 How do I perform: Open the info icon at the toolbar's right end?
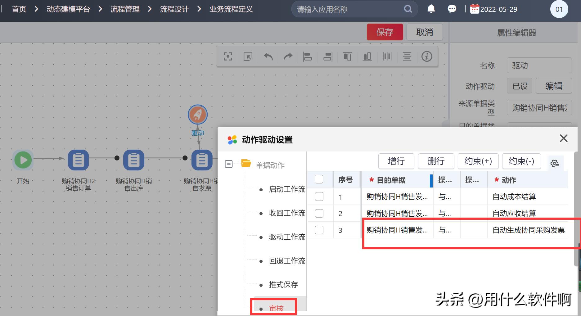coord(427,56)
